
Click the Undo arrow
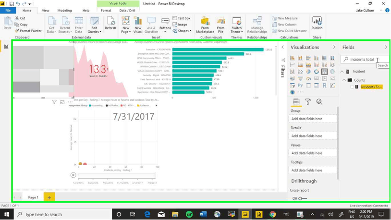point(18,4)
